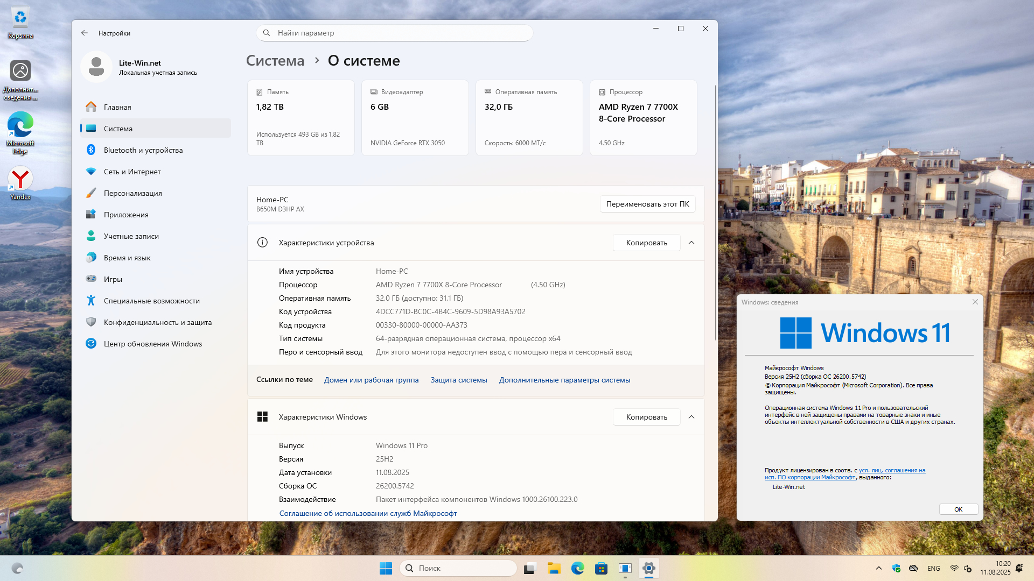Screen dimensions: 1034x581
Task: Open Дополнительные параметры системы link
Action: 564,380
